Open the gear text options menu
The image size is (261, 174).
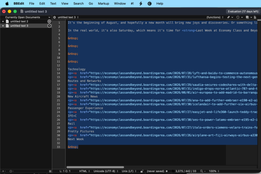[54, 17]
